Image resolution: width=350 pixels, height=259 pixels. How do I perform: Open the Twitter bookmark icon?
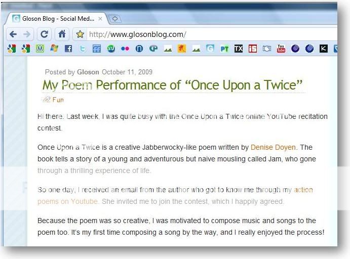[x=82, y=49]
